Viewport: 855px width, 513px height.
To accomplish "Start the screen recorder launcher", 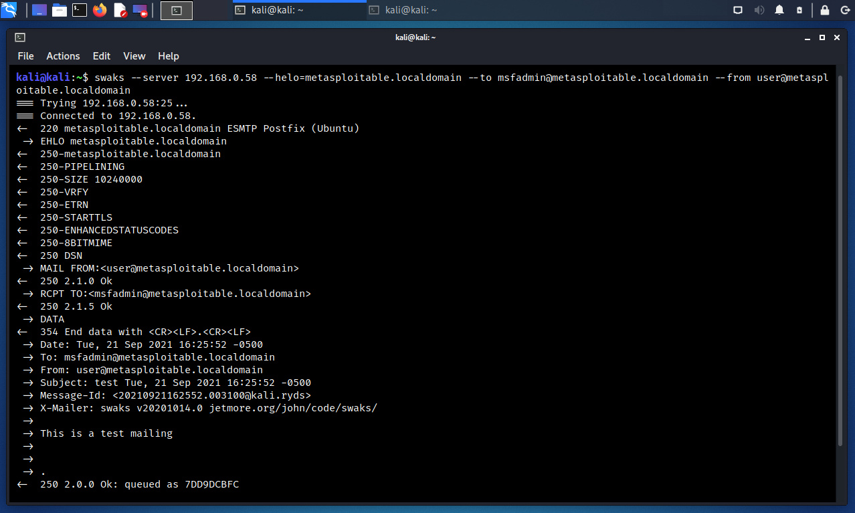I will point(140,10).
